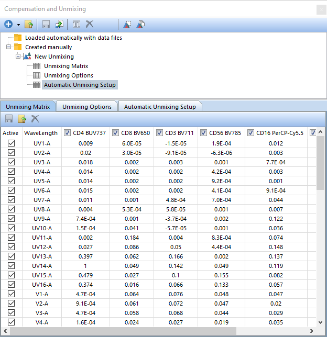Viewport: 327px width, 337px height.
Task: Select the 'New Unmixing' tree item
Action: pos(54,57)
